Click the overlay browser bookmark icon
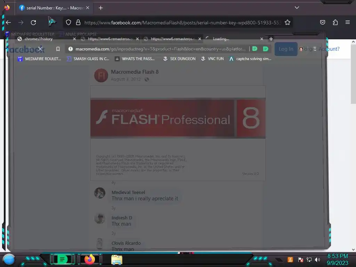This screenshot has width=356, height=267. 58,49
